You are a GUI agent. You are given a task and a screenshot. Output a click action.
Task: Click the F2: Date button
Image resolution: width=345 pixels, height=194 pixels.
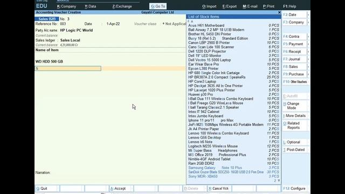(x=294, y=15)
